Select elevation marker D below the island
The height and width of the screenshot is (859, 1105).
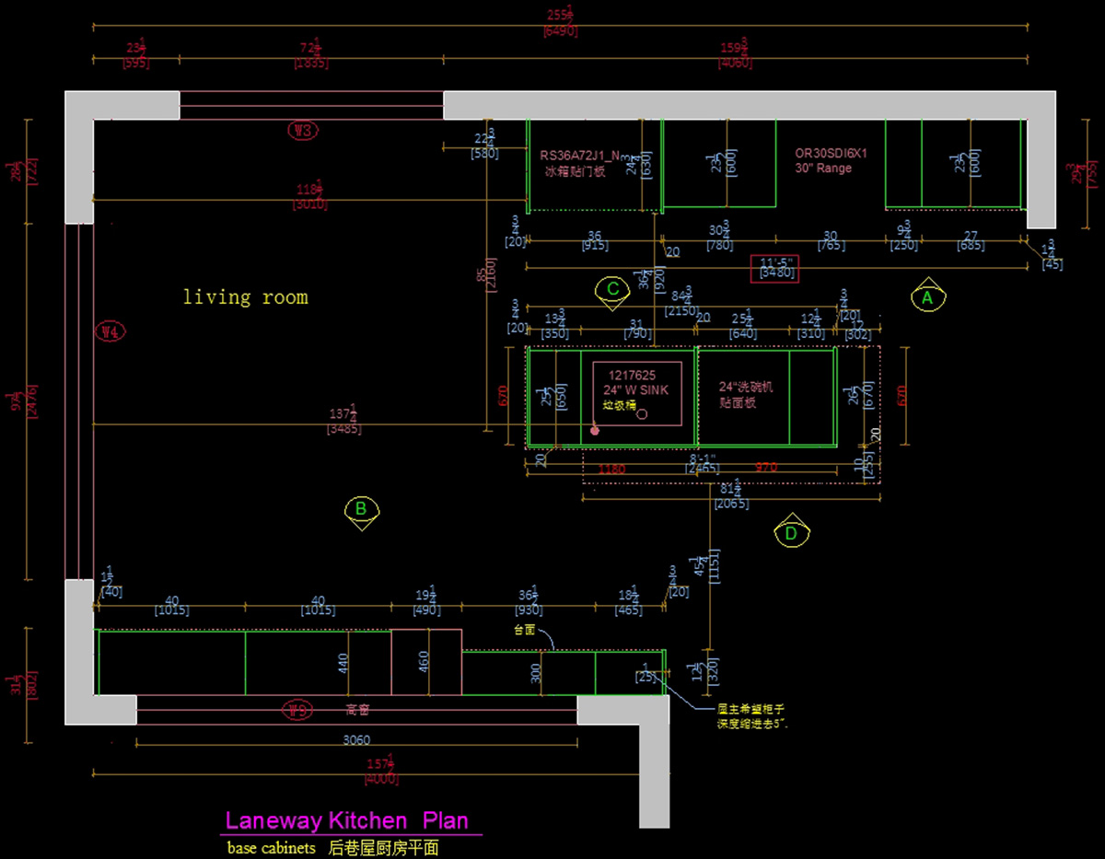(x=790, y=532)
